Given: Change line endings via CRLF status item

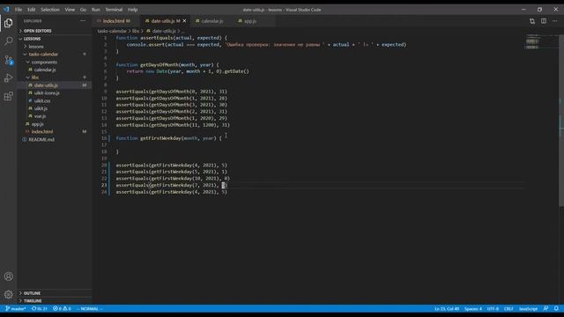Looking at the screenshot, I should point(508,309).
